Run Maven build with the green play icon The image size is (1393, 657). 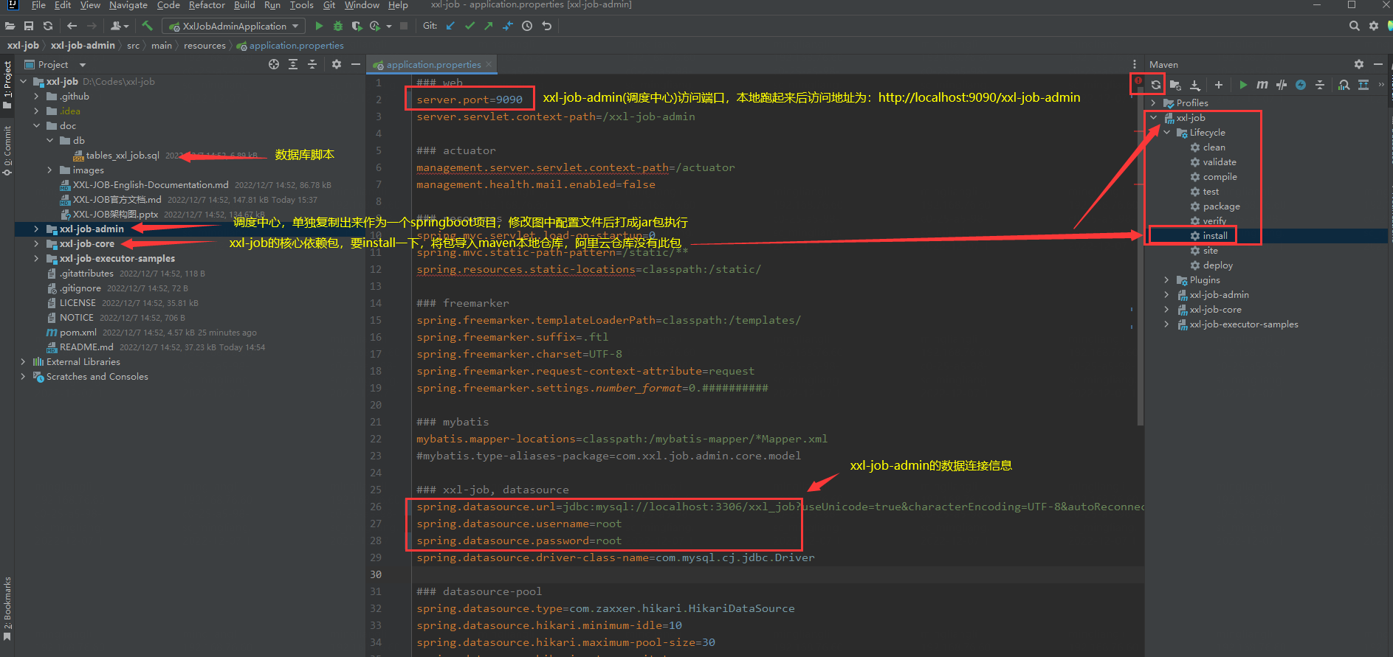click(x=1243, y=85)
